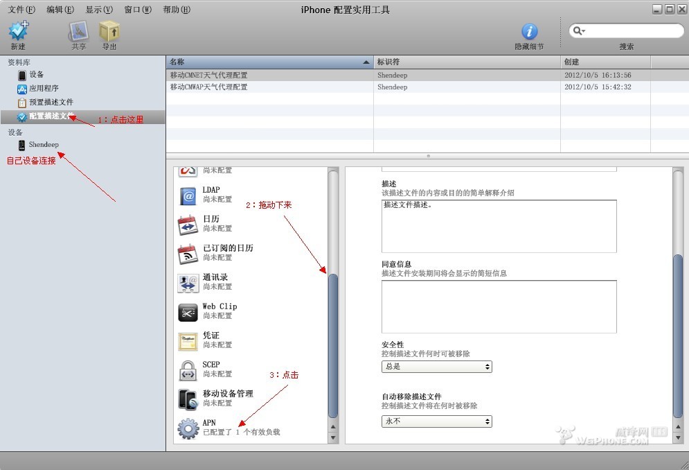The height and width of the screenshot is (470, 689).
Task: Click the payload list scrollbar thumb
Action: 333,345
